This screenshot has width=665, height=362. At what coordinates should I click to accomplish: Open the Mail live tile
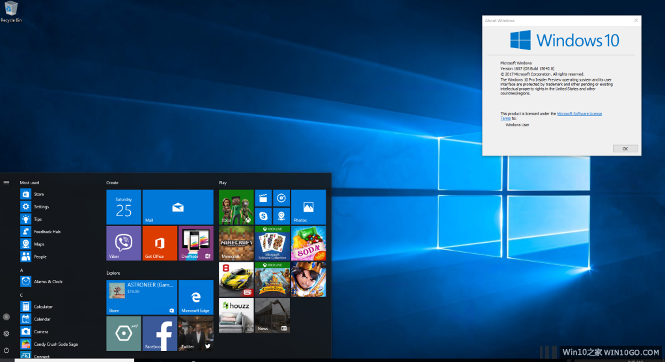point(178,207)
